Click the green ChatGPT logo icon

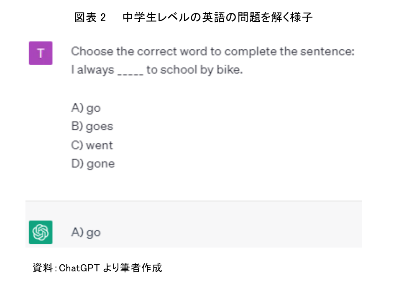click(x=41, y=232)
